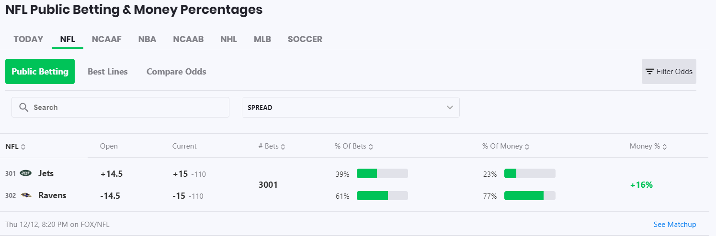
Task: Open the SOCCER tab
Action: click(305, 39)
